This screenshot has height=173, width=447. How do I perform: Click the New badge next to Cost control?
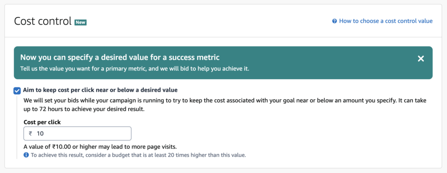coord(80,22)
